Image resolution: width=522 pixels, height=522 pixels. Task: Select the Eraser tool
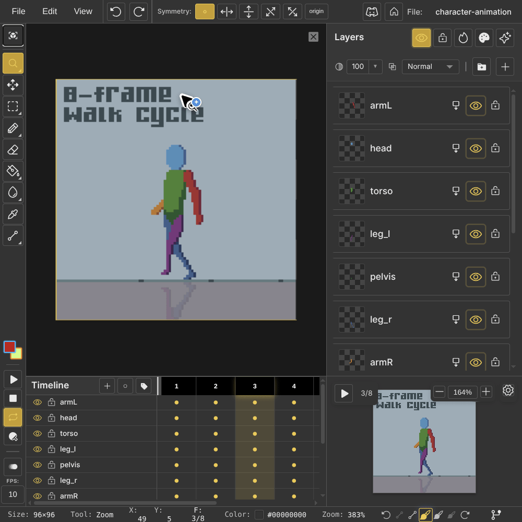(x=13, y=150)
